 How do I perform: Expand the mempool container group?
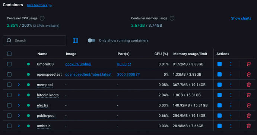click(x=19, y=85)
